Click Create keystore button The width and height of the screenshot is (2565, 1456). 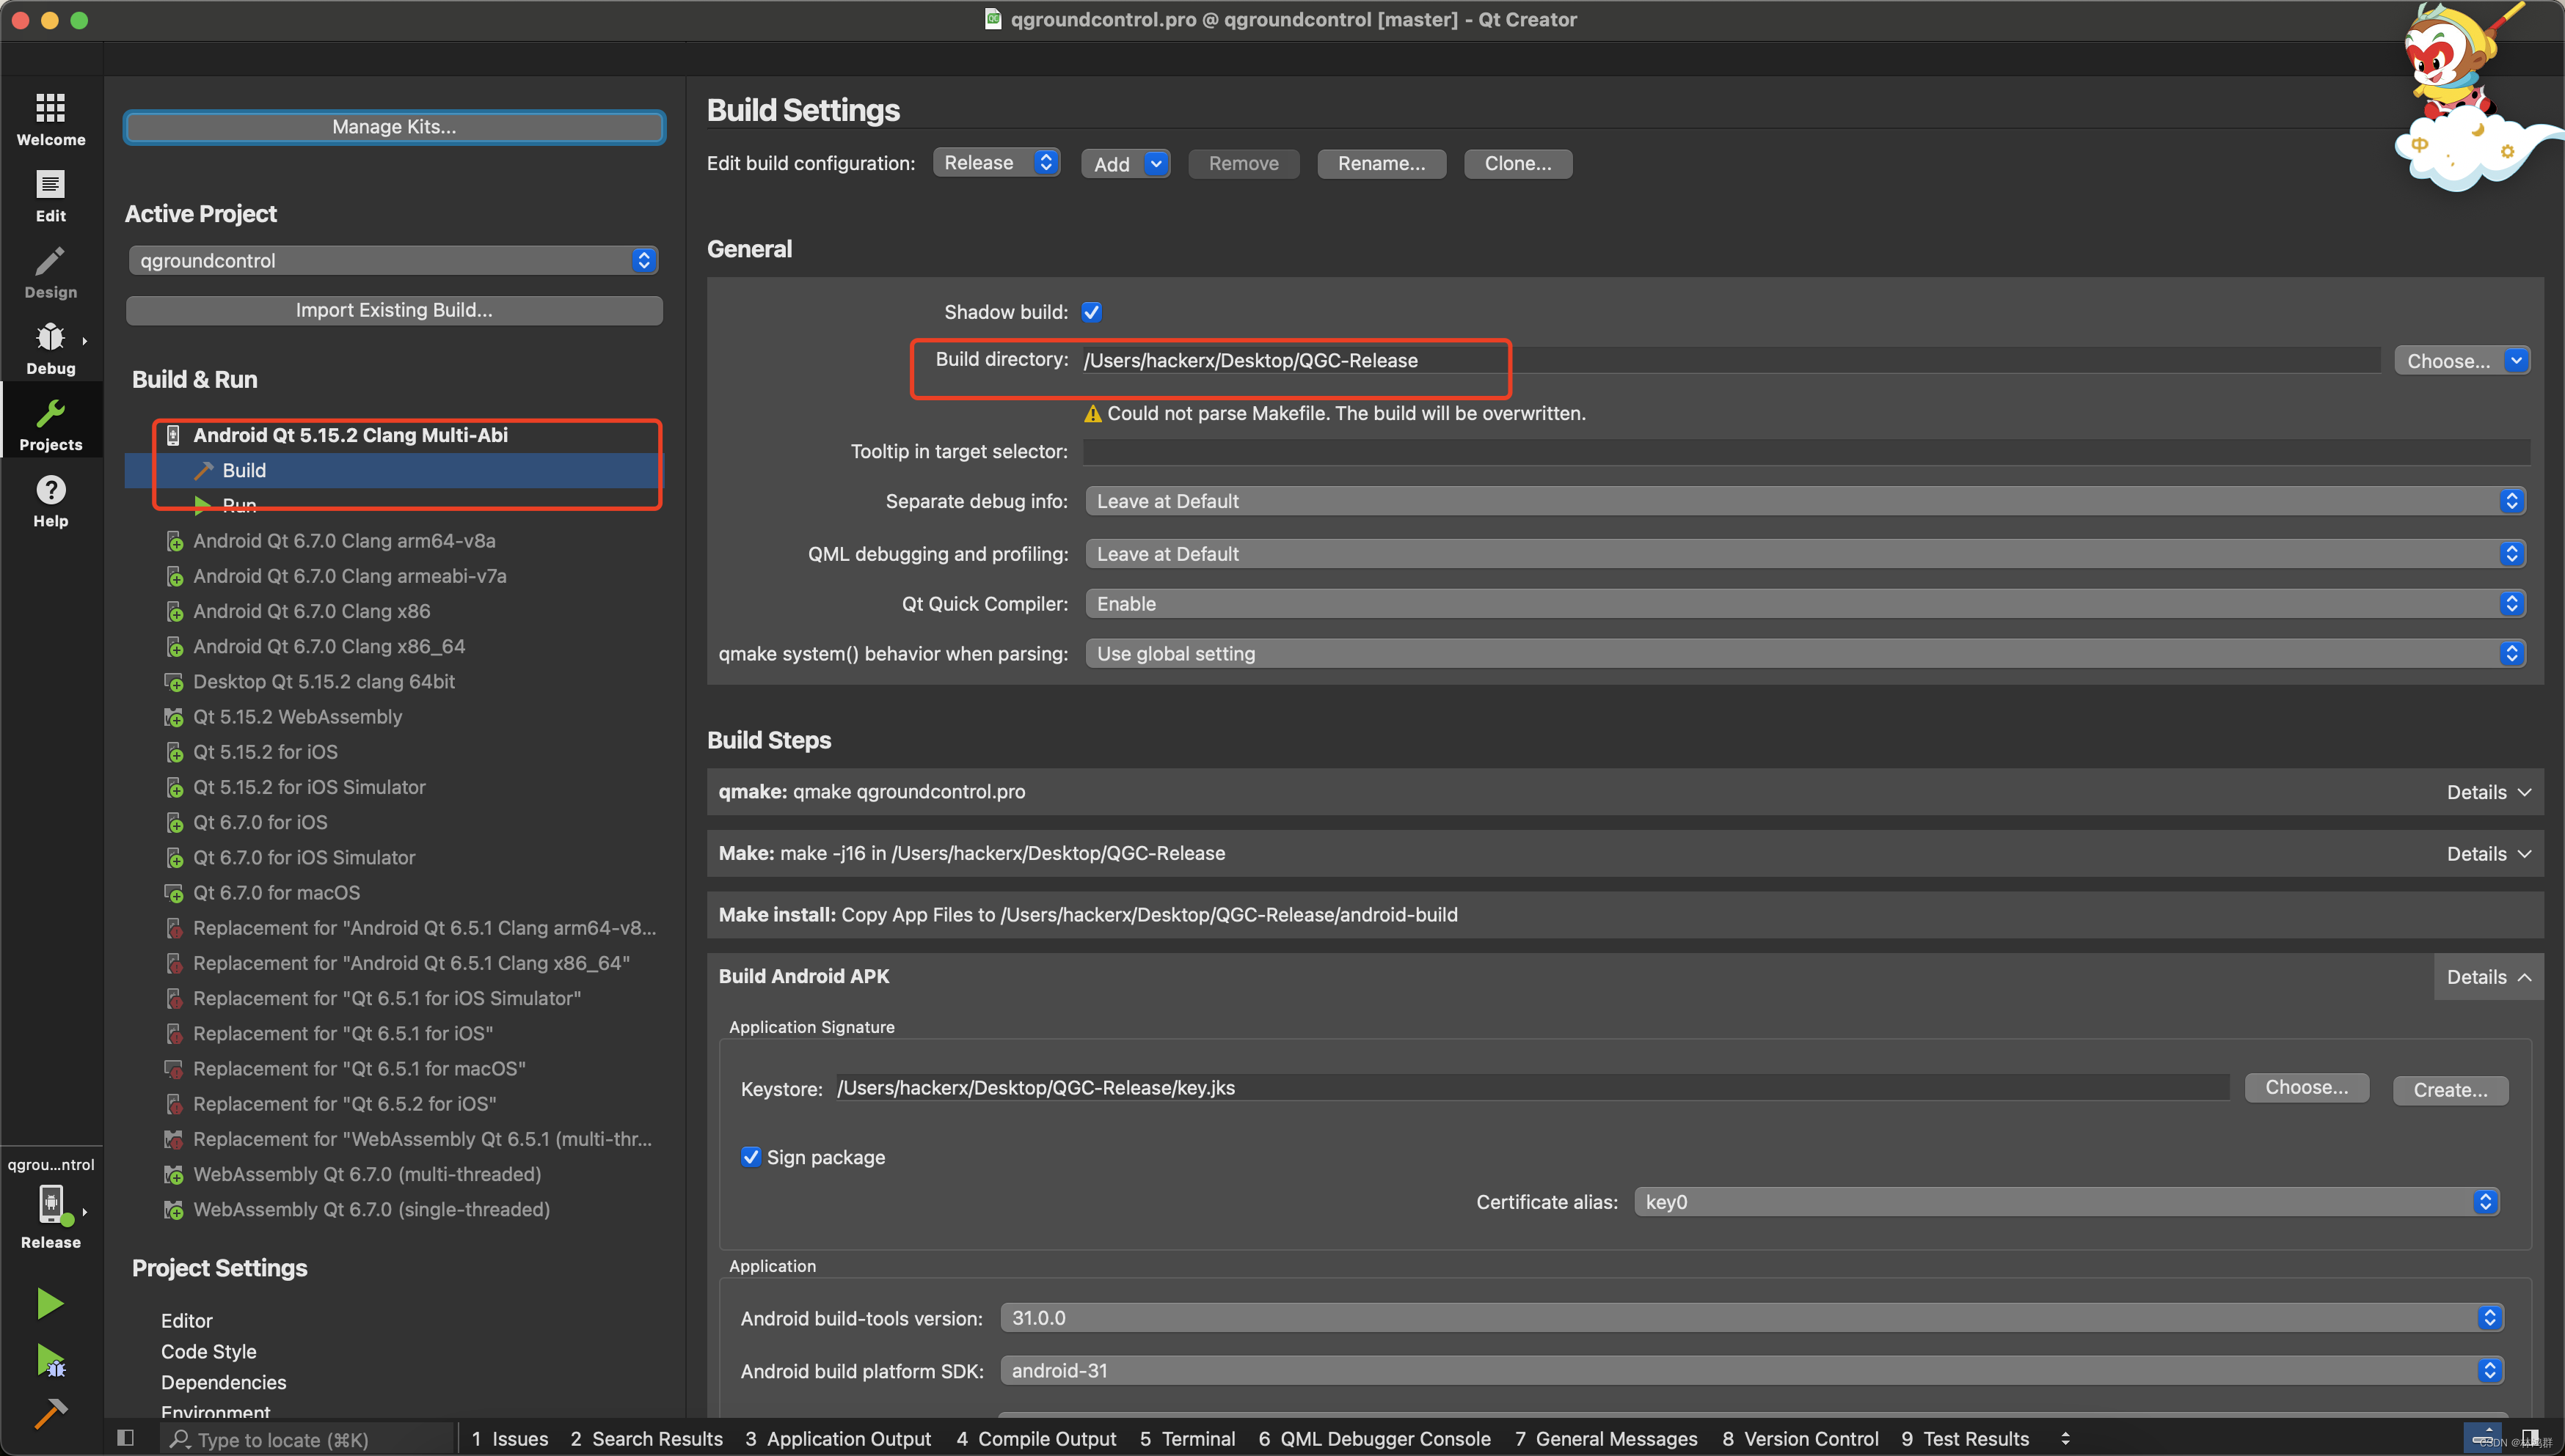[2450, 1090]
